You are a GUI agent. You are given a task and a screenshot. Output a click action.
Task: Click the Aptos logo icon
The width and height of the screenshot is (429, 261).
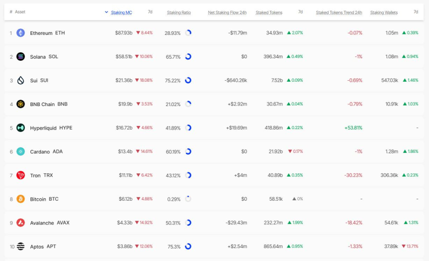pos(20,246)
